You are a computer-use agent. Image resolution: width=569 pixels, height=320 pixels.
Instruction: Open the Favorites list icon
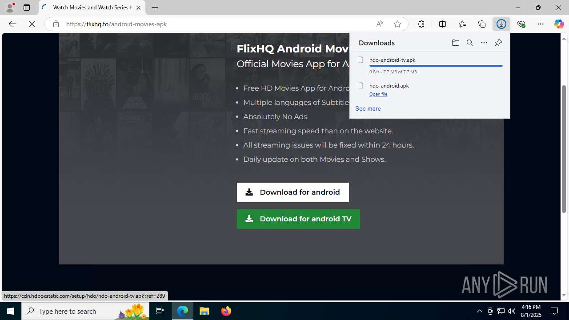click(x=462, y=24)
